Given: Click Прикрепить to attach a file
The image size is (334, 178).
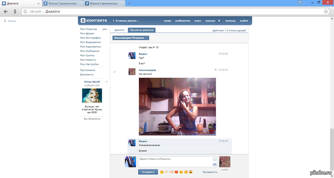Looking at the screenshot, I should pyautogui.click(x=210, y=172).
